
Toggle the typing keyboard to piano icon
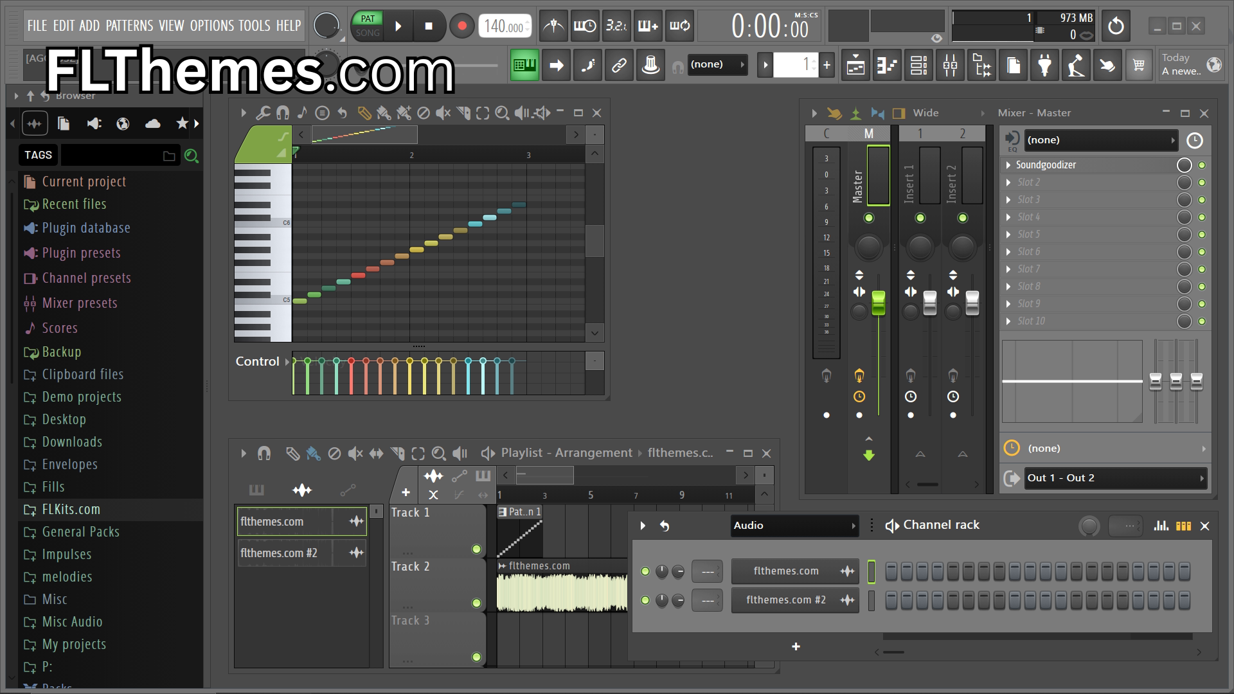click(524, 64)
